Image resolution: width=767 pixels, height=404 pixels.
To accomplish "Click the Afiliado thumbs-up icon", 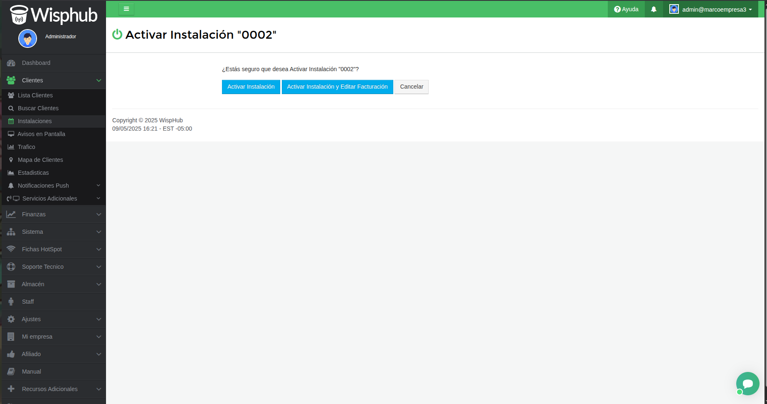I will pos(11,354).
